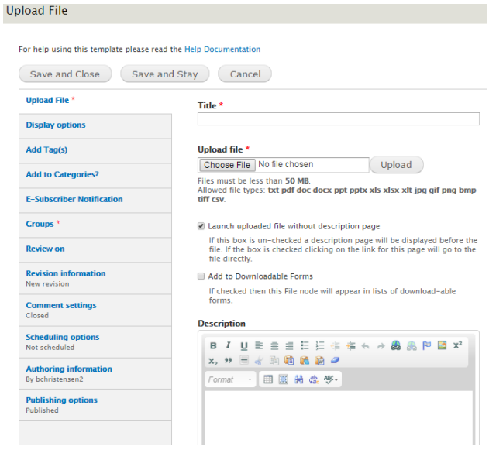Screen dimensions: 489x453
Task: Click the Save and Stay button
Action: pos(164,74)
